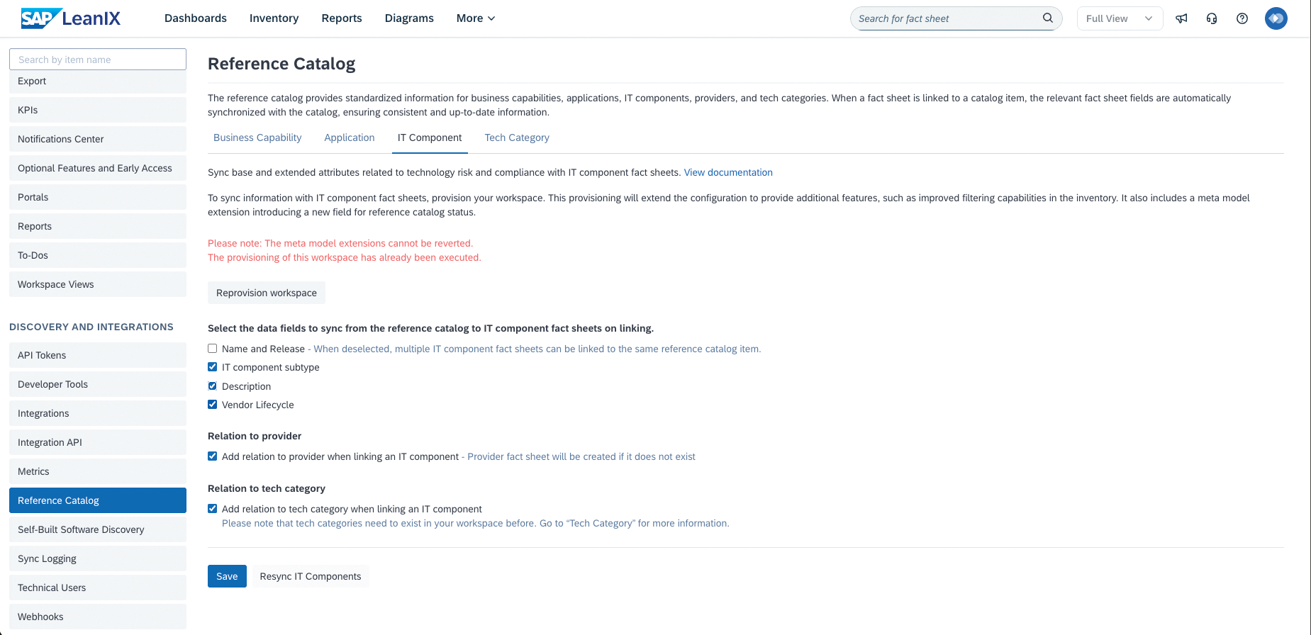
Task: Open Optional Features and Early Access
Action: (x=98, y=168)
